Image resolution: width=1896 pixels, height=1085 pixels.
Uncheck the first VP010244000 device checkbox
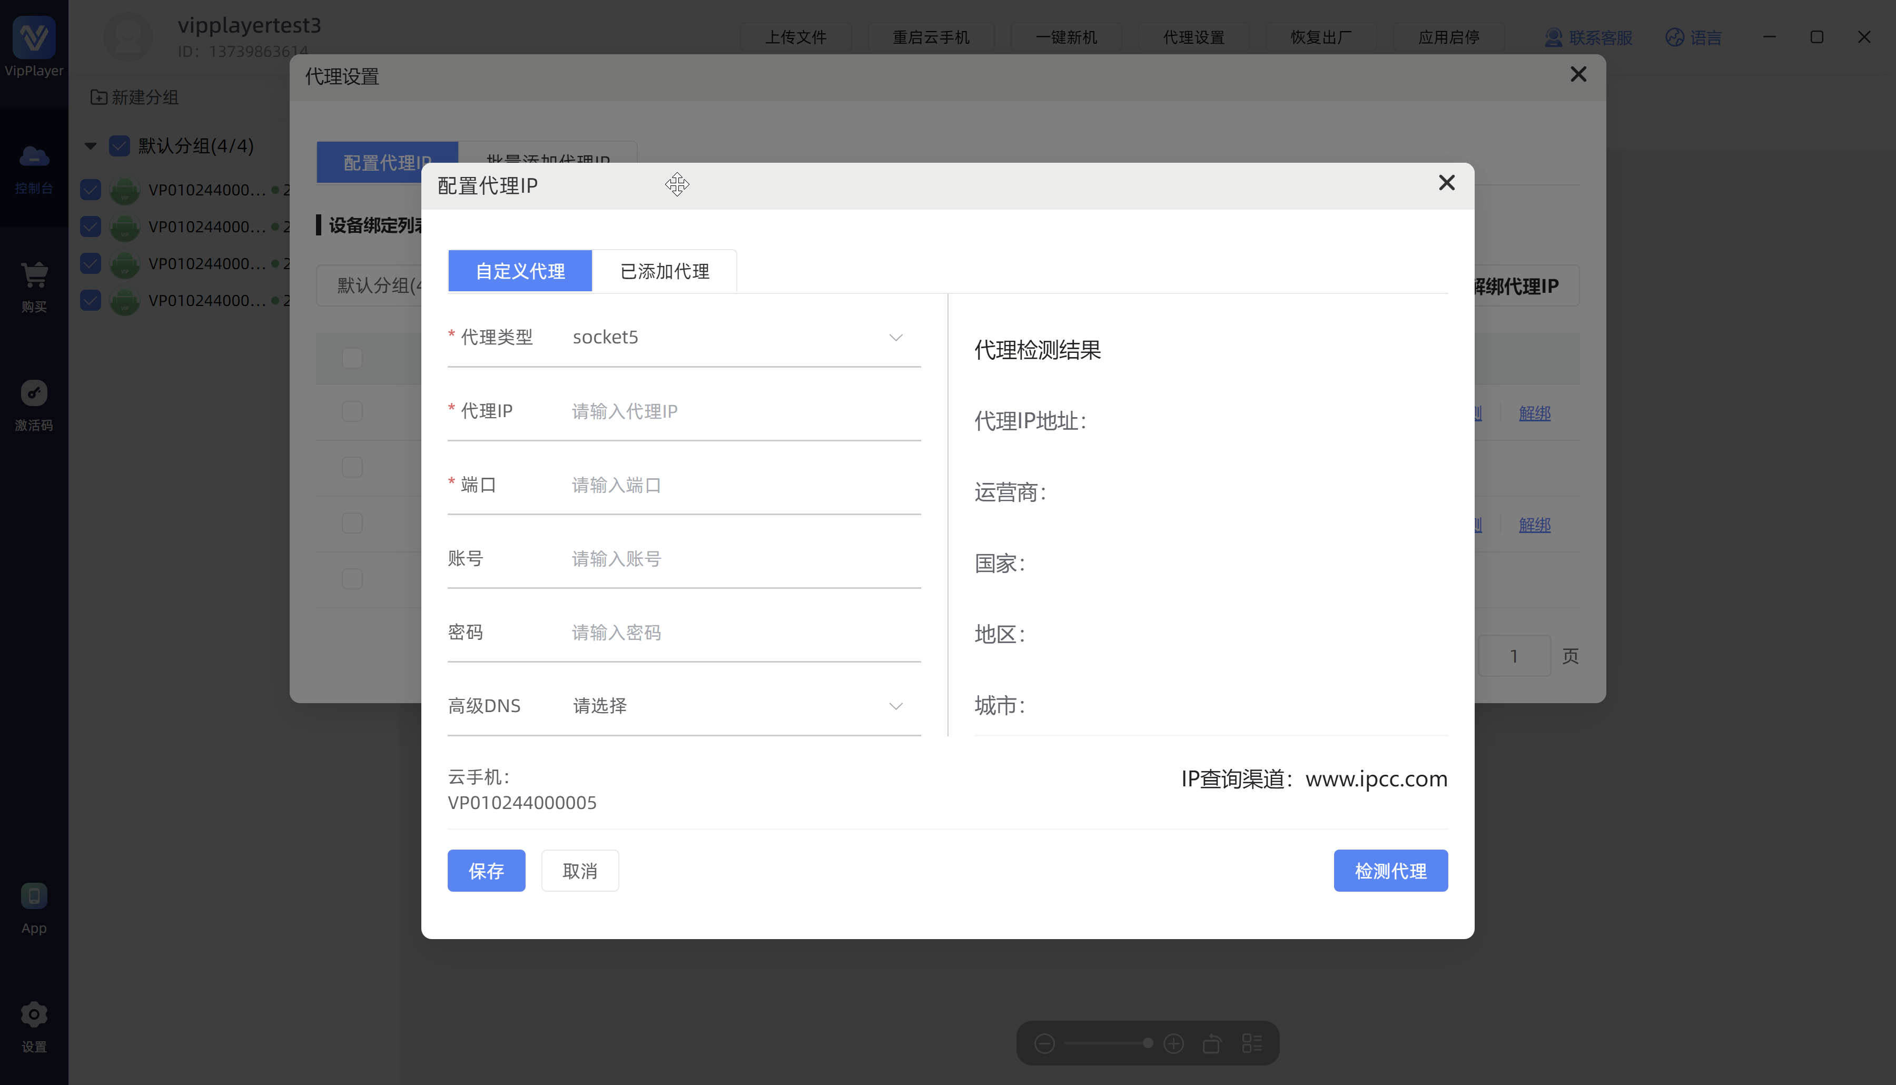(90, 189)
